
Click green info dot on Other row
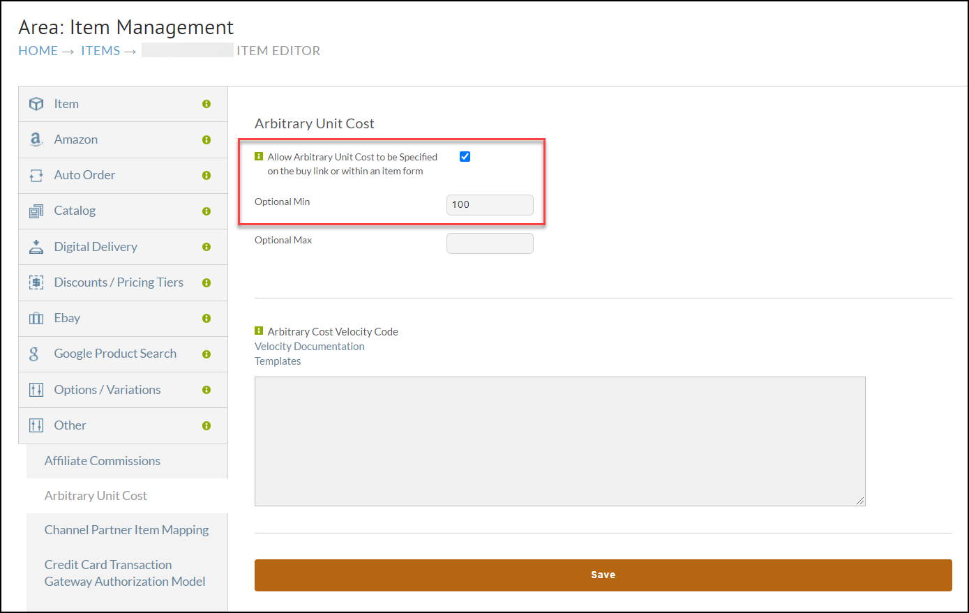[x=206, y=425]
